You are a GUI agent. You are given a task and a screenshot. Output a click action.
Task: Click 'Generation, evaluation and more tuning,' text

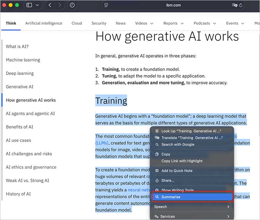click(x=144, y=83)
